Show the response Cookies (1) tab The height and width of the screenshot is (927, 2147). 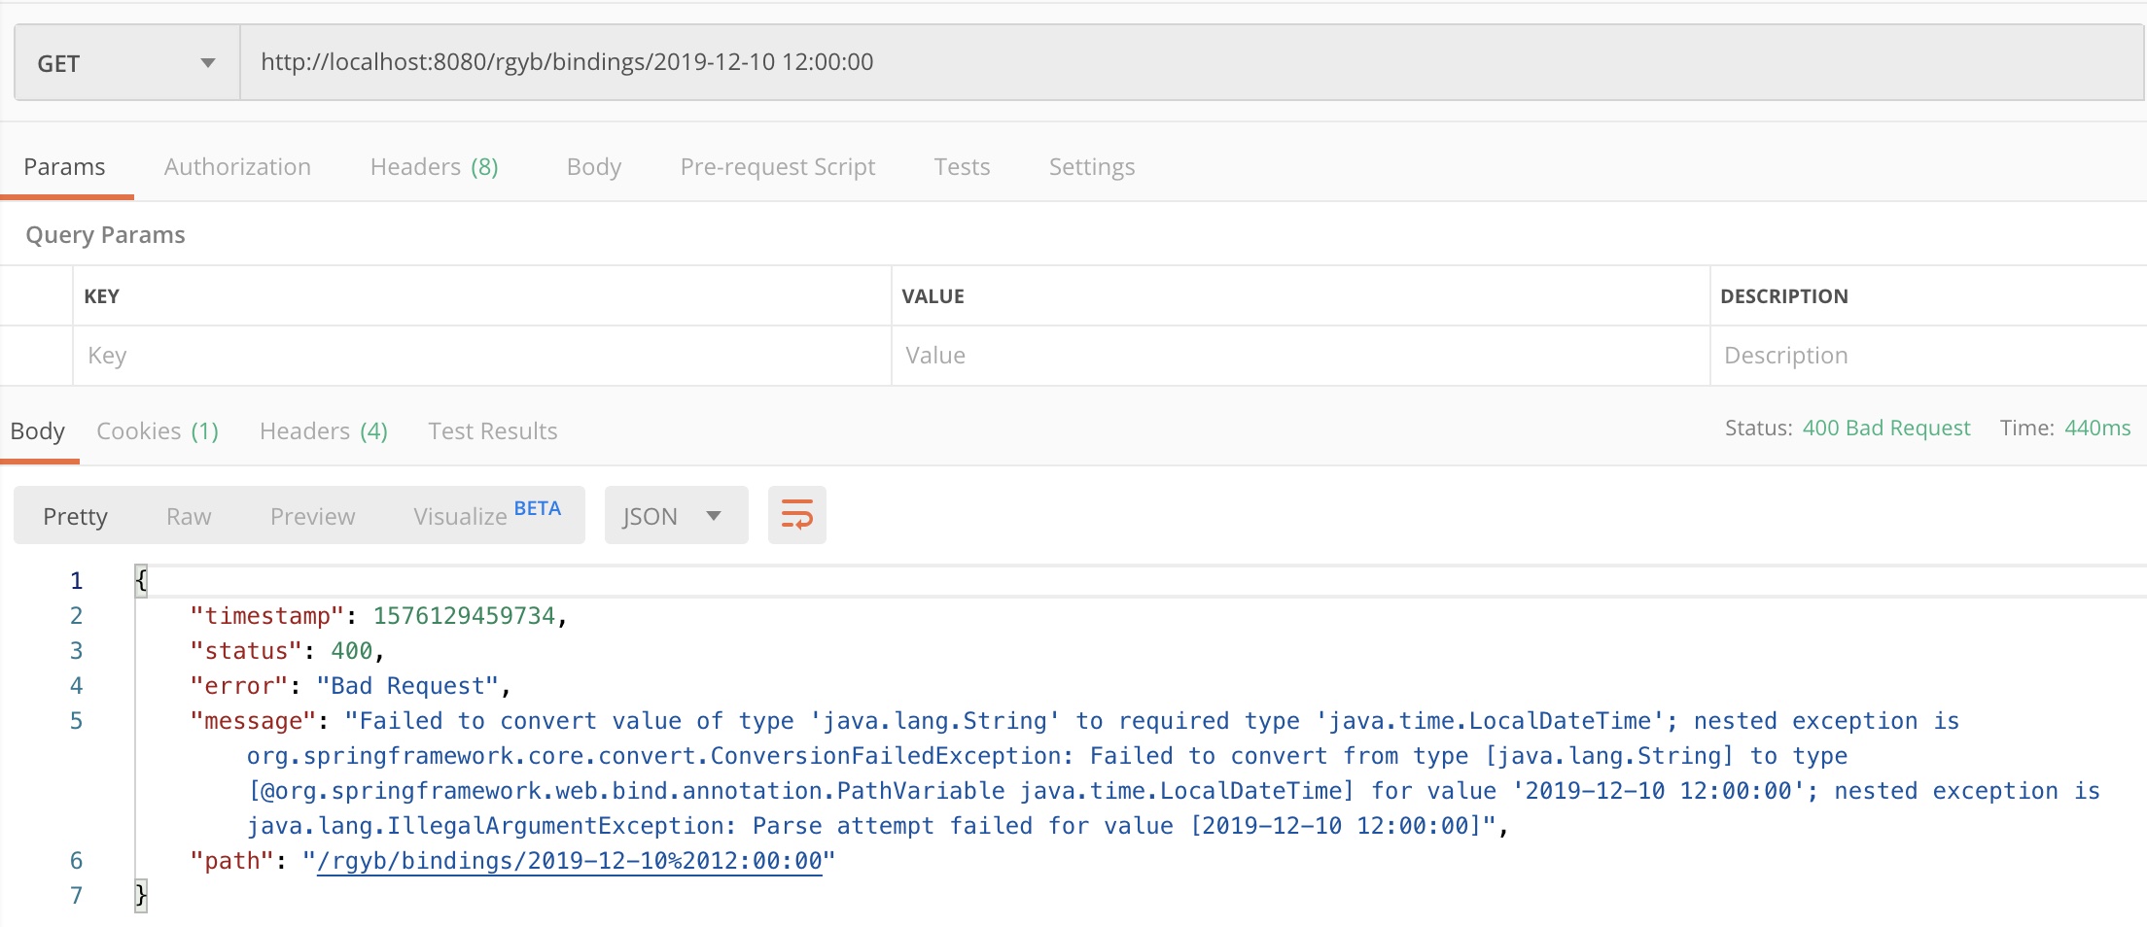158,431
